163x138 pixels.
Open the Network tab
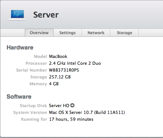click(96, 33)
